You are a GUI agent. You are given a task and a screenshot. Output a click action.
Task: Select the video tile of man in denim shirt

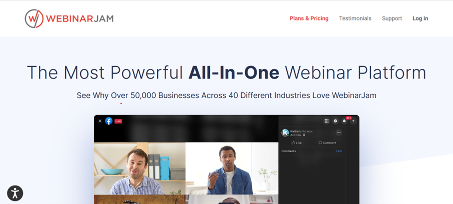(232, 168)
